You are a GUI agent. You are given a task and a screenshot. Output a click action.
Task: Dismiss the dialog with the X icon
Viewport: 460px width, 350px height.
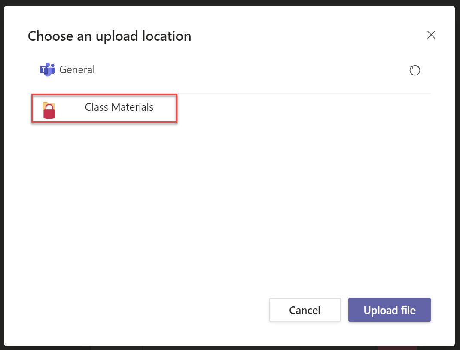431,35
